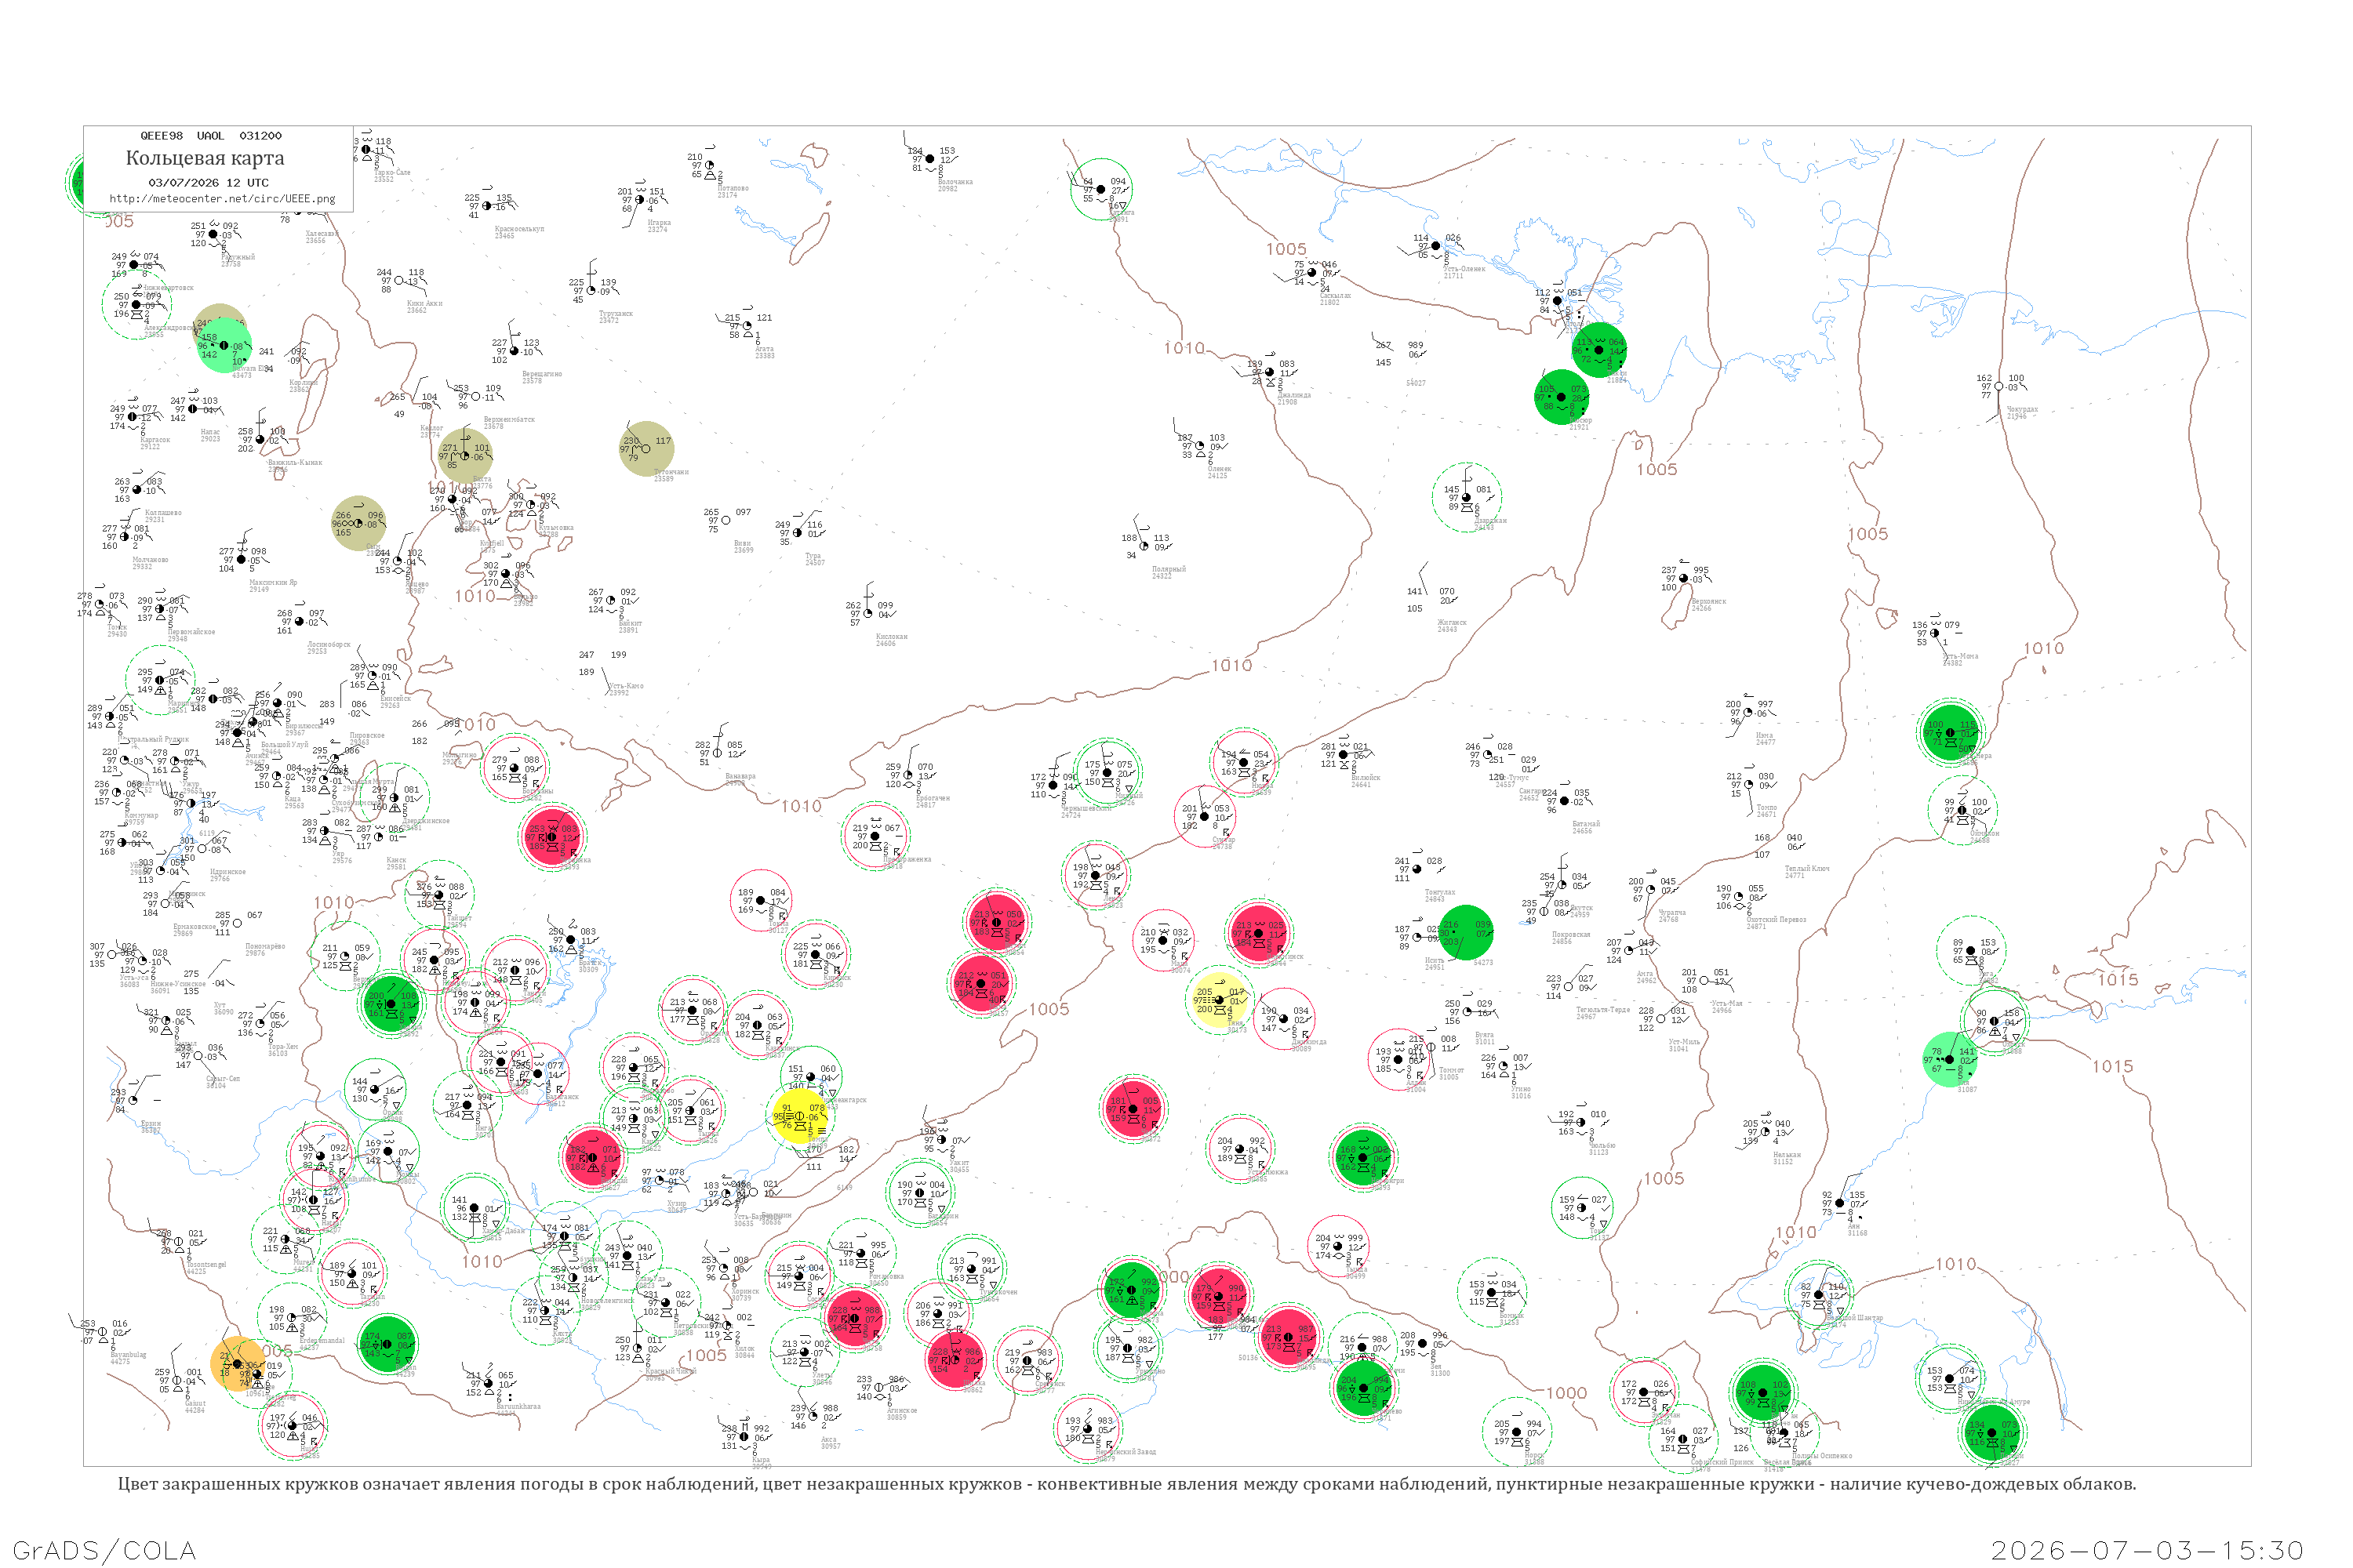Click the map title "Кольцевая карта"

tap(205, 158)
